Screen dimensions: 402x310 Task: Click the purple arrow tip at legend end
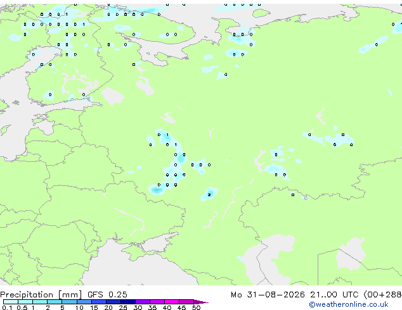pos(201,302)
